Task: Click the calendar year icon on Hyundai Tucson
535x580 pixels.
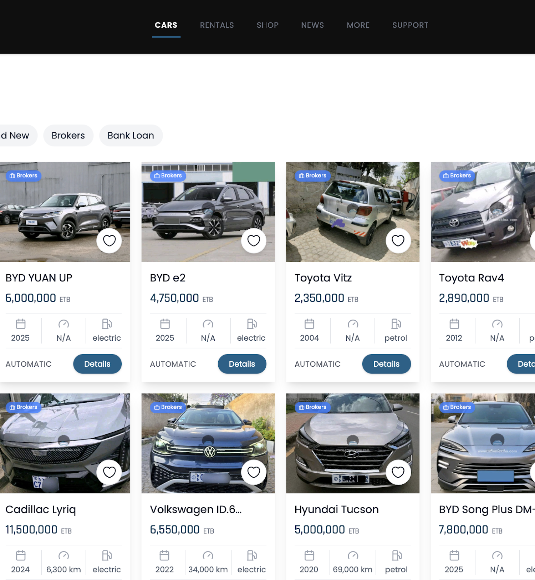Action: 309,555
